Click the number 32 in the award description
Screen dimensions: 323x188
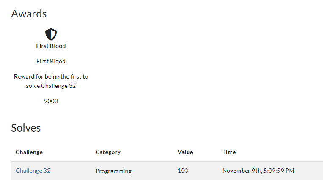point(72,86)
